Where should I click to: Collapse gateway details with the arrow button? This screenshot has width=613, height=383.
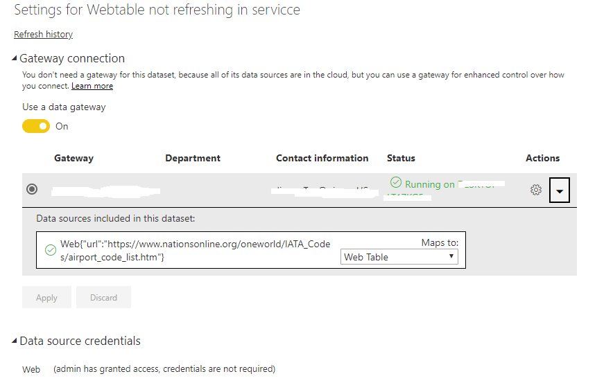(560, 190)
